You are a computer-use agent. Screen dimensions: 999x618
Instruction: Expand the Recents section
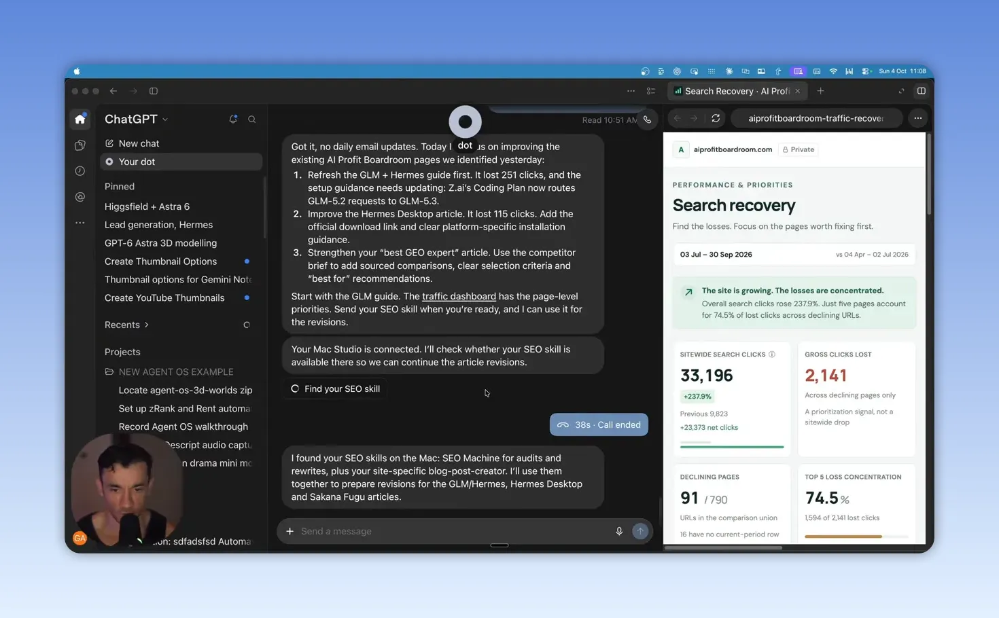[x=126, y=325]
